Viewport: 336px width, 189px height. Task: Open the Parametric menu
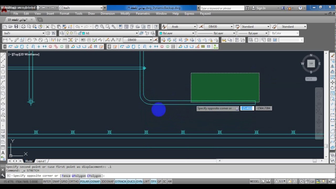pos(143,14)
